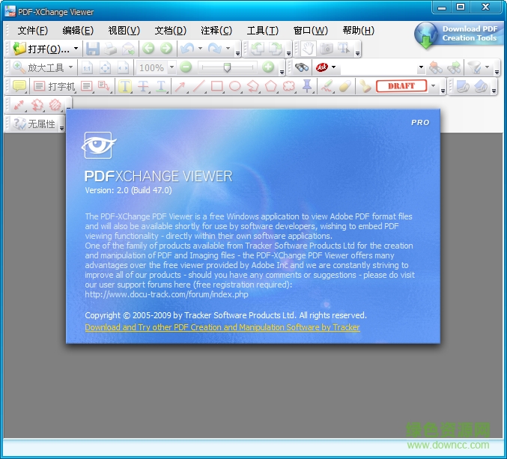Toggle the strikeout text tool
The height and width of the screenshot is (459, 507).
143,86
